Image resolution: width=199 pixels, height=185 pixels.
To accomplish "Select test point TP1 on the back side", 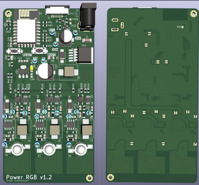I will (182, 27).
